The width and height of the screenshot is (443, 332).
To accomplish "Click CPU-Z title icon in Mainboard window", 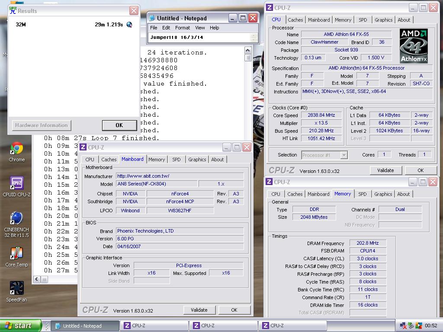I will tap(83, 147).
